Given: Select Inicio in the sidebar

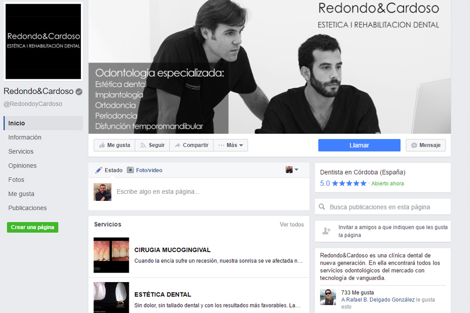Looking at the screenshot, I should 43,123.
